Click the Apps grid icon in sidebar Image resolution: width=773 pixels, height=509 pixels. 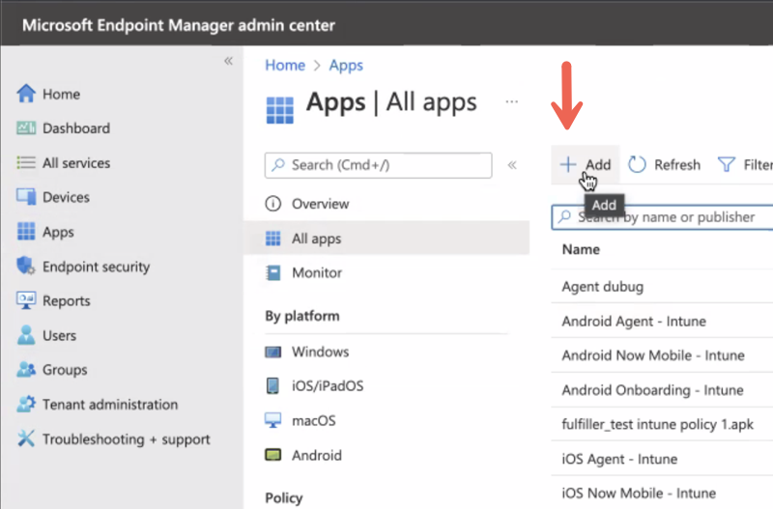(26, 231)
